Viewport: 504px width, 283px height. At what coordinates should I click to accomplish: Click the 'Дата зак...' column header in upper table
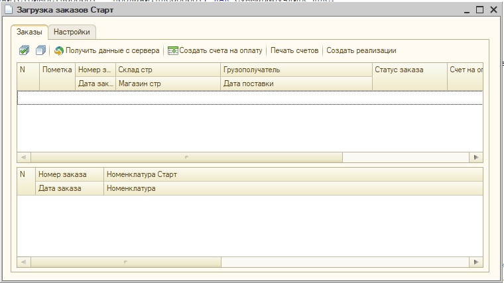95,84
